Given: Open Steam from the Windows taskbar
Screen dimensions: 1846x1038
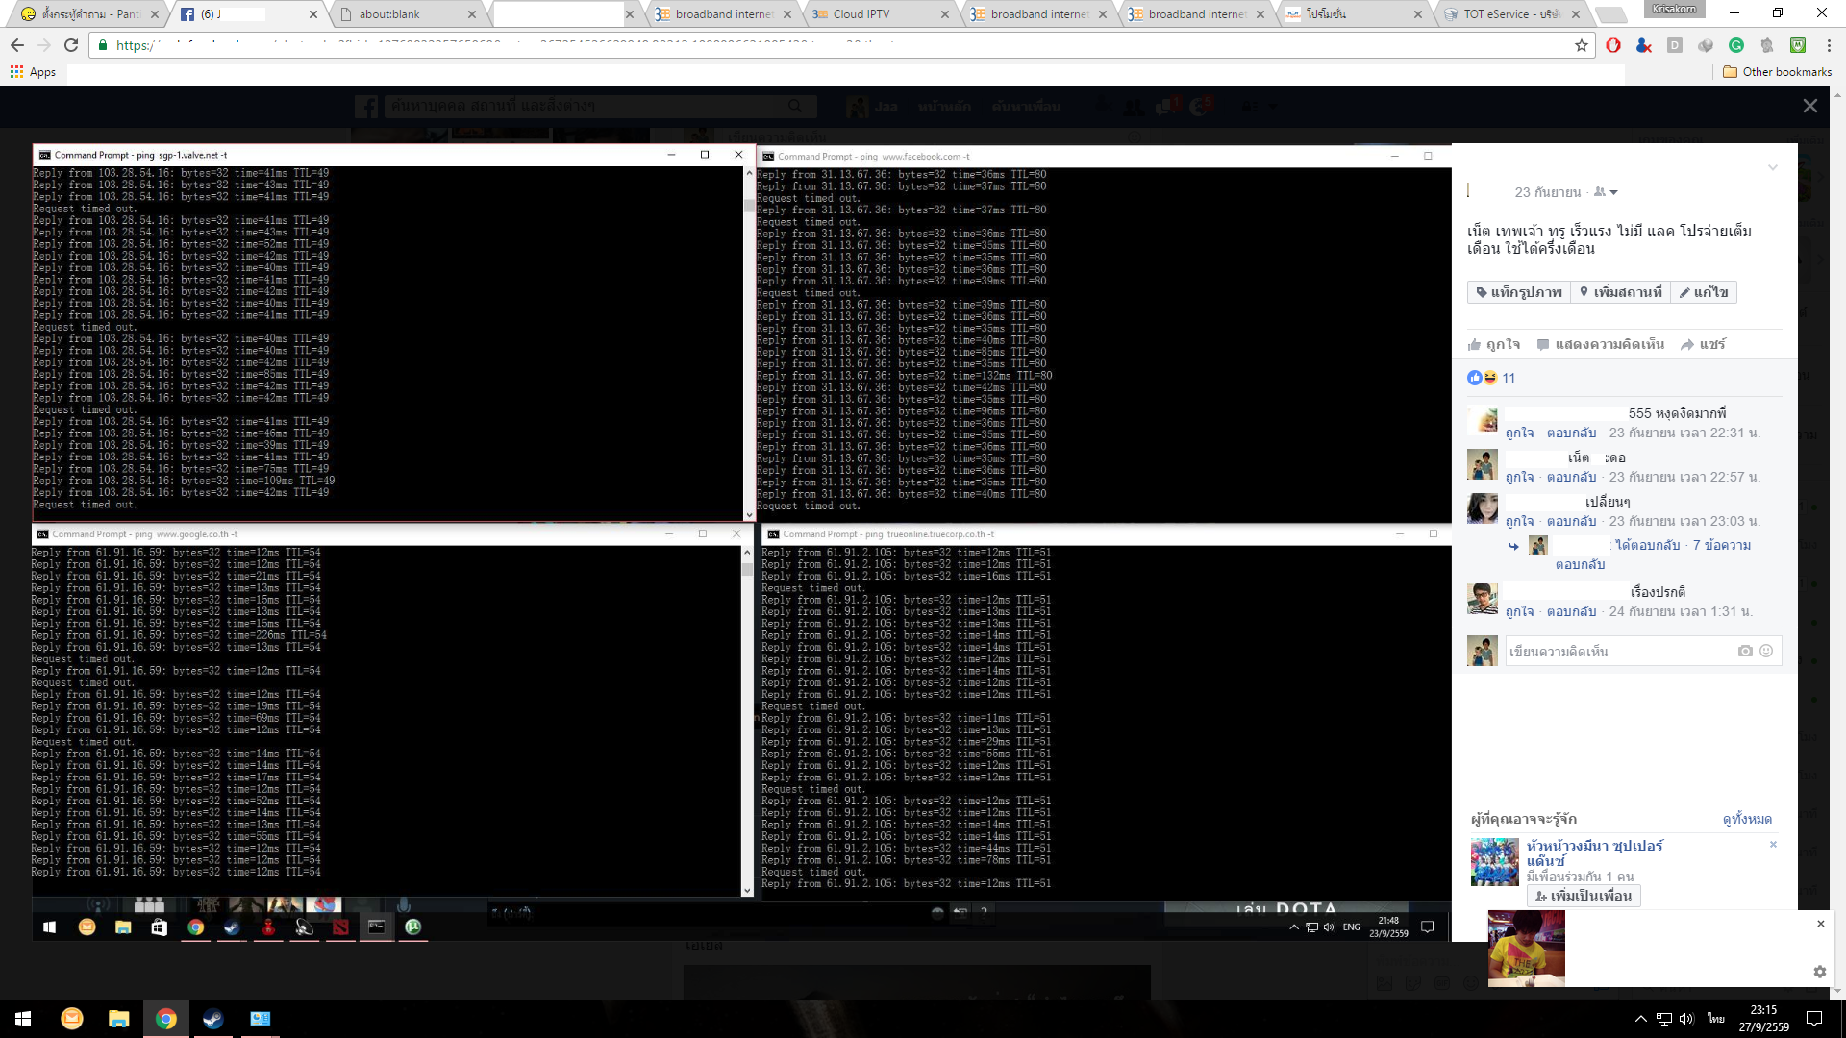Looking at the screenshot, I should coord(212,1019).
